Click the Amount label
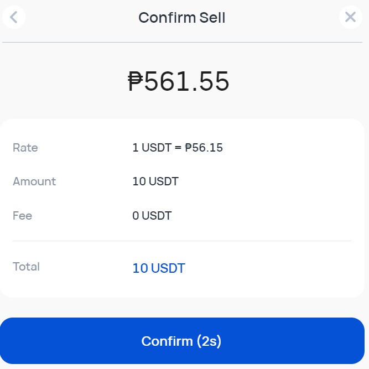This screenshot has width=369, height=369. tap(34, 181)
